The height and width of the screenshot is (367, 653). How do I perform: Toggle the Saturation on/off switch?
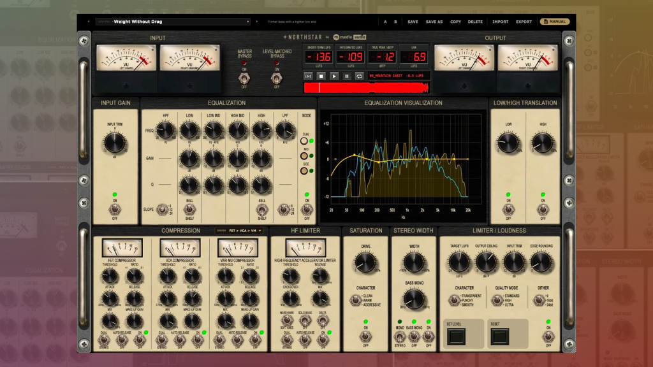(365, 336)
